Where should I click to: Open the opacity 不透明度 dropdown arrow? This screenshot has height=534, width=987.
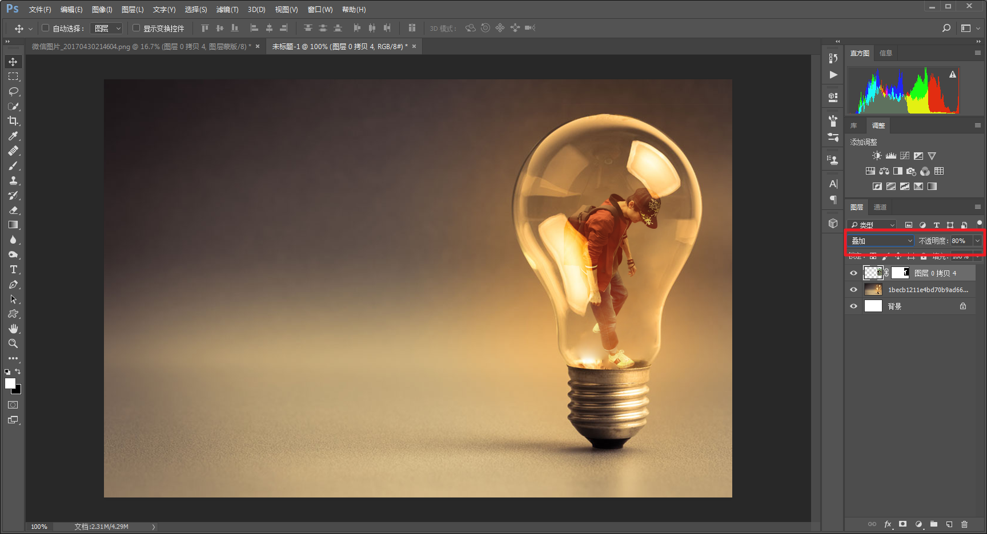coord(977,241)
